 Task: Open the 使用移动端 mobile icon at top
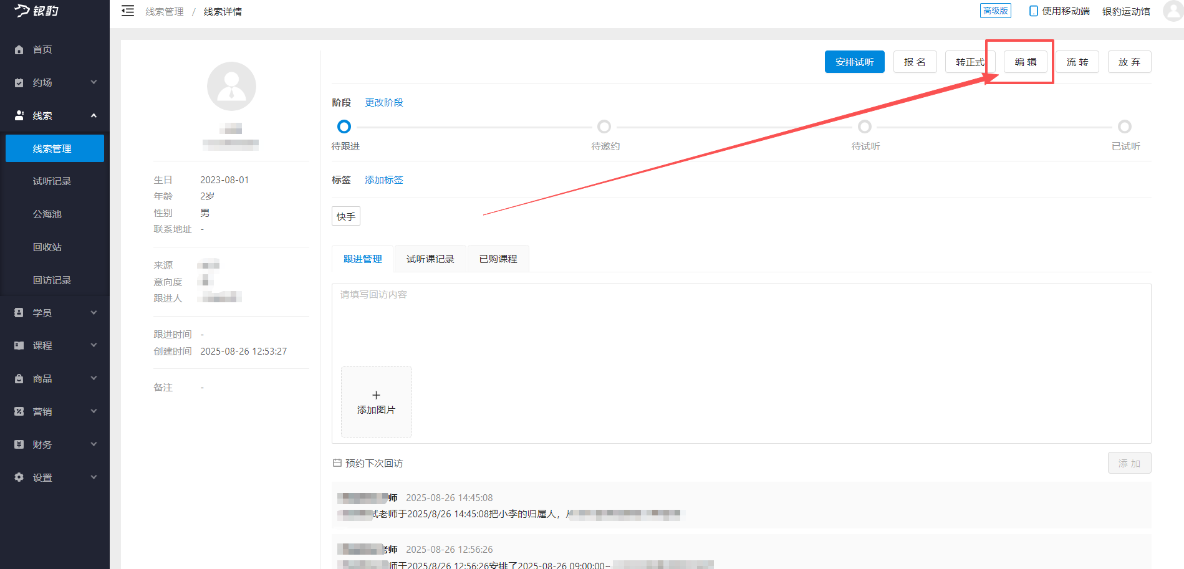1033,11
